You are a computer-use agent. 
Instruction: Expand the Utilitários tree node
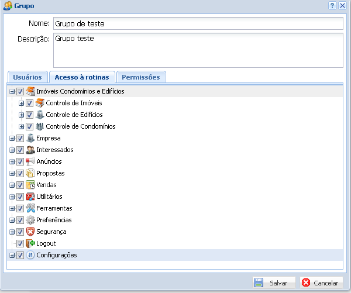click(x=12, y=197)
